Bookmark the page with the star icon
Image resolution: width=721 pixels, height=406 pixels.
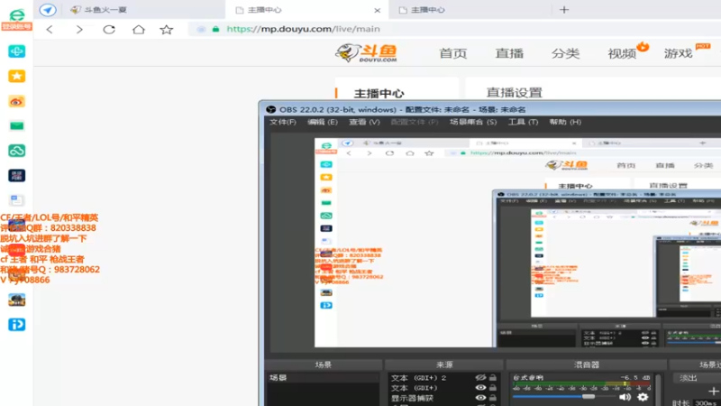167,30
